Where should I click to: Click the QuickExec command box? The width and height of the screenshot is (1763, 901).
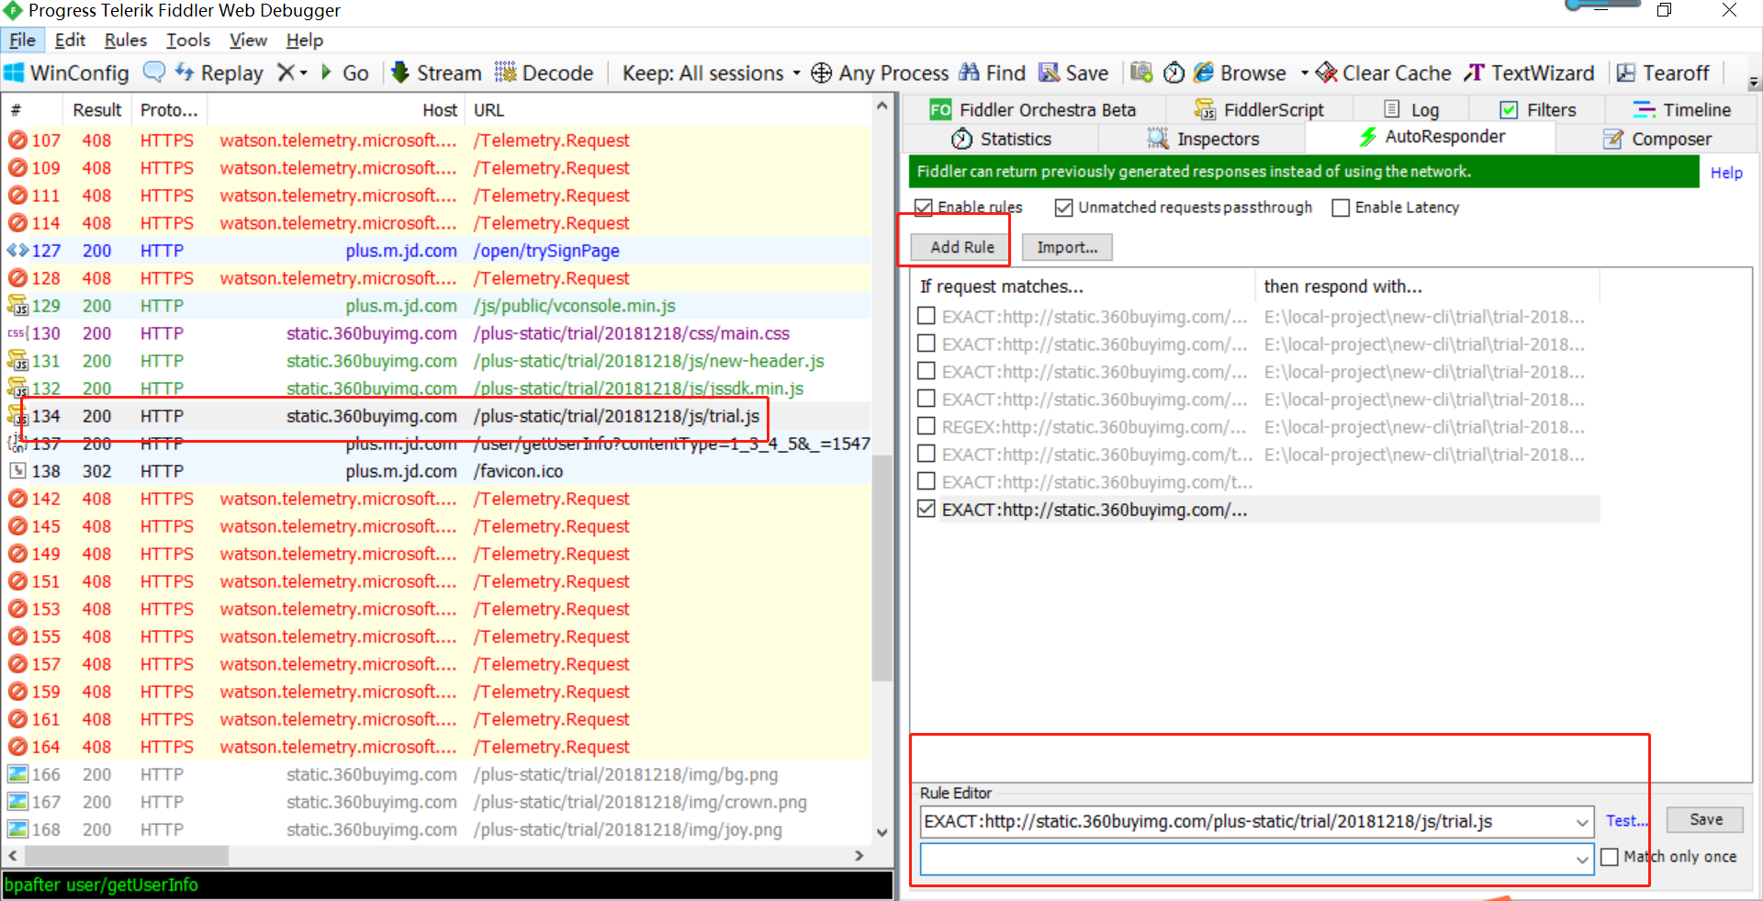pyautogui.click(x=447, y=884)
